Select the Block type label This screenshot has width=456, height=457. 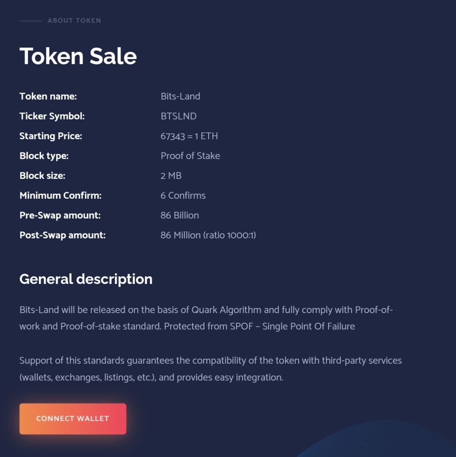pos(44,156)
